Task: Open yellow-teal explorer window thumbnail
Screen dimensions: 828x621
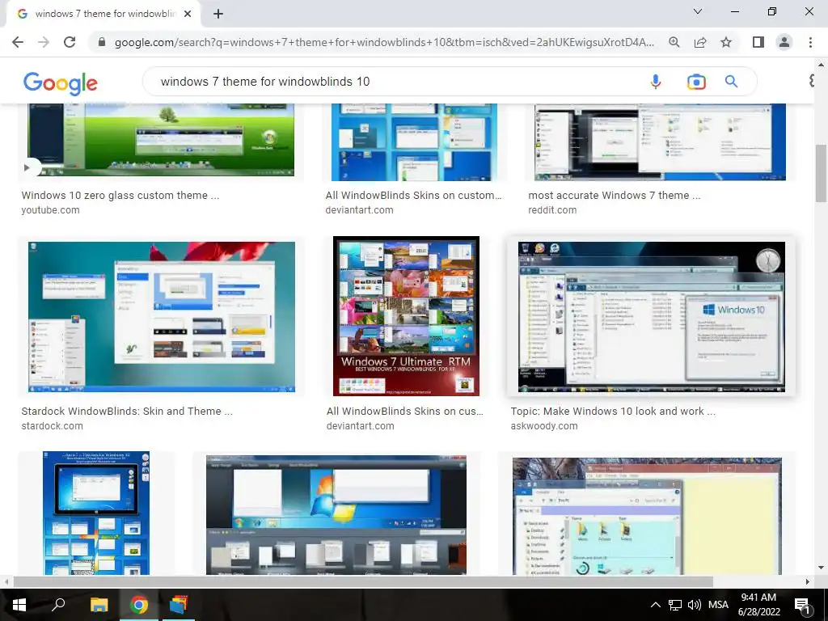Action: pos(647,516)
